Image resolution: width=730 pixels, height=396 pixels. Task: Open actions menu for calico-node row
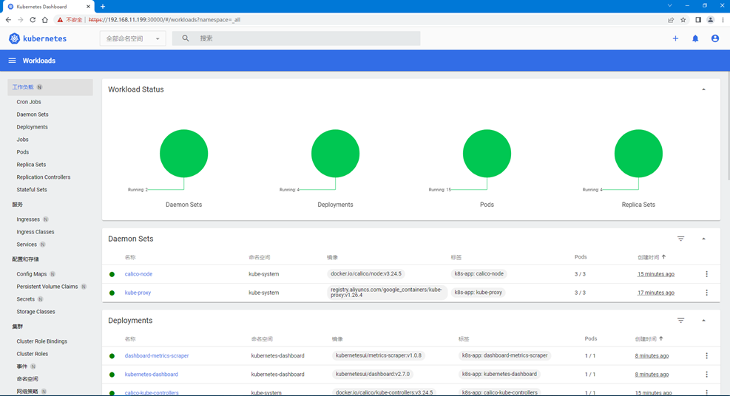coord(707,274)
